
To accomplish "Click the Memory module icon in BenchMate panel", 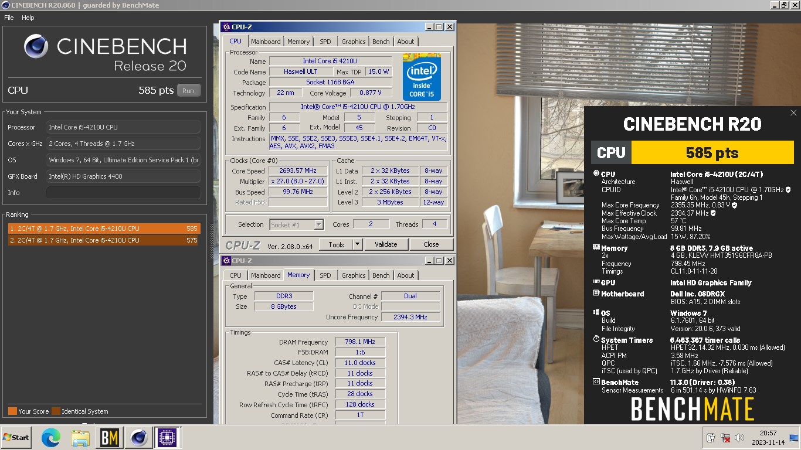I will (596, 248).
